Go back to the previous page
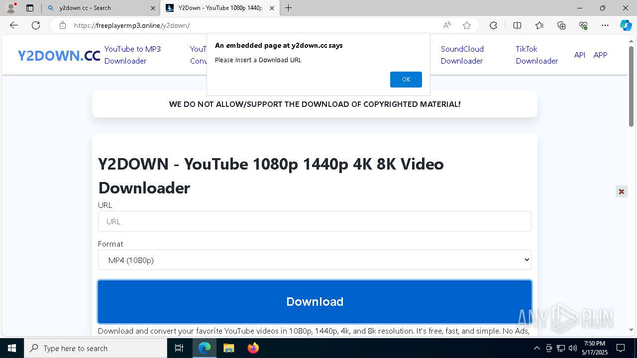This screenshot has height=358, width=637. pos(14,25)
